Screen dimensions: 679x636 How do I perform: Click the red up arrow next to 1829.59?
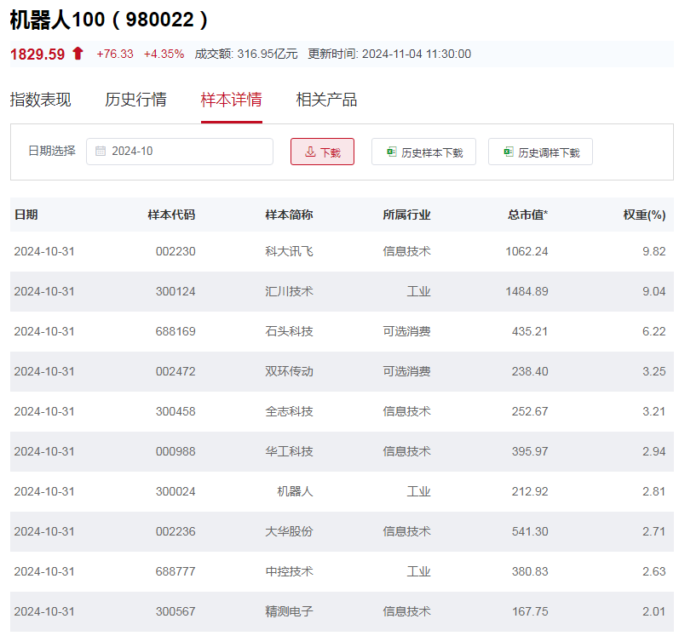[78, 54]
